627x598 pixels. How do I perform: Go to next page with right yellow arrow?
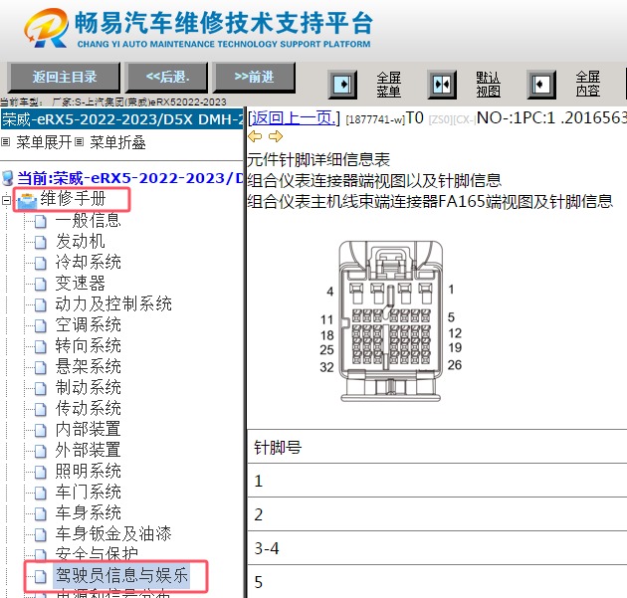coord(276,136)
